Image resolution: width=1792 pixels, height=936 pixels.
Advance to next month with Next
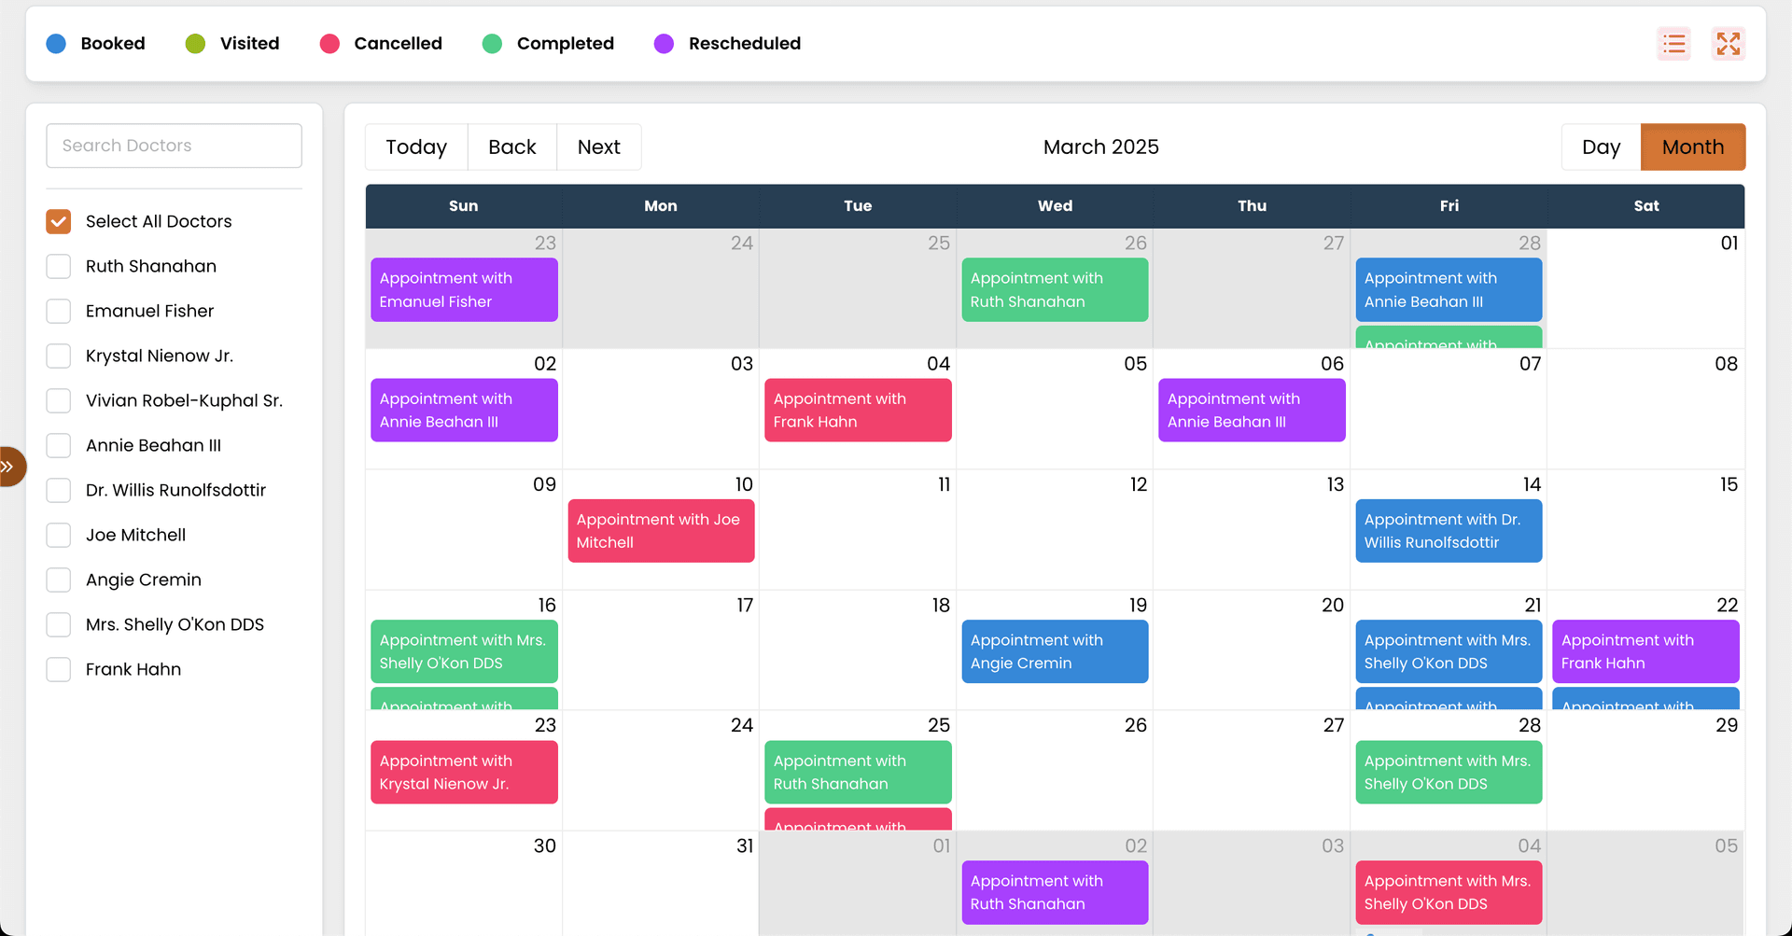(x=598, y=147)
